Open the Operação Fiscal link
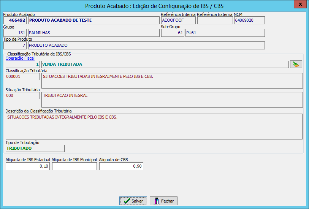 coord(20,58)
